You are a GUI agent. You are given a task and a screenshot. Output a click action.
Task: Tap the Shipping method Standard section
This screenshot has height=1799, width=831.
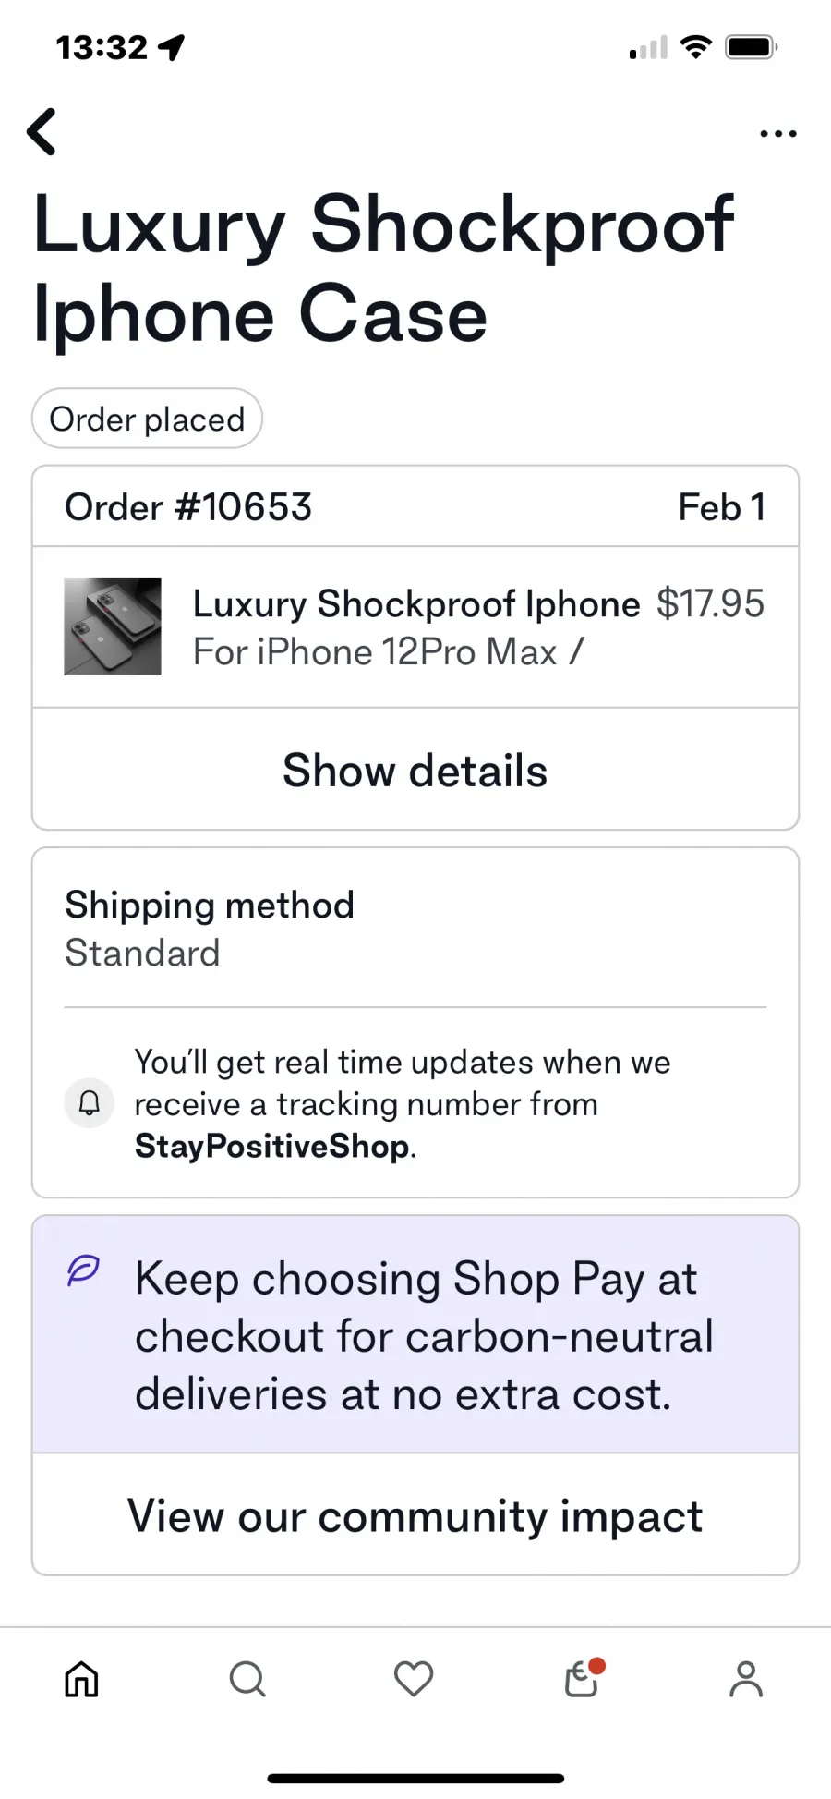coord(415,928)
